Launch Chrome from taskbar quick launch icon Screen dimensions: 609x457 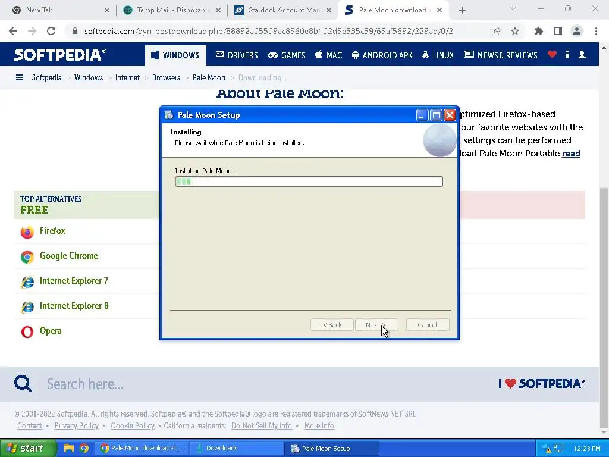[x=84, y=448]
